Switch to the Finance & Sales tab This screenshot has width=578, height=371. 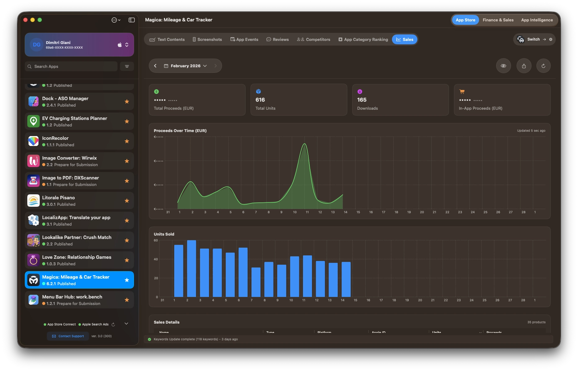coord(498,20)
